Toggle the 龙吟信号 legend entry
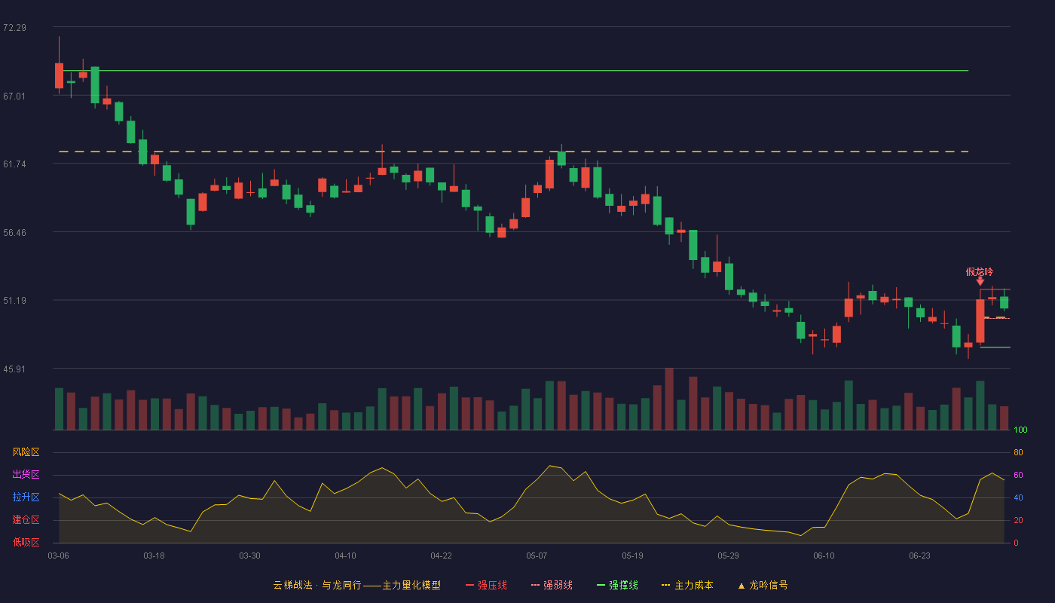Screen dimensions: 1055x603 point(763,585)
